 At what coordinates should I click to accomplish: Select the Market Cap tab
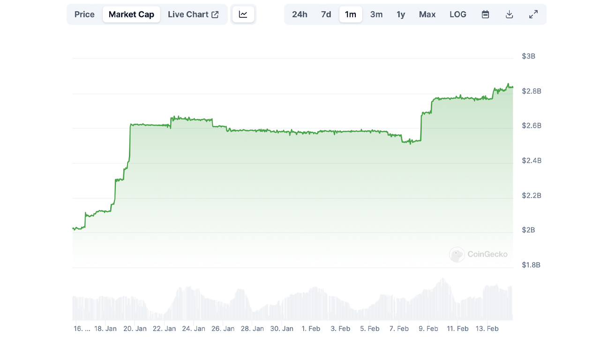[131, 15]
